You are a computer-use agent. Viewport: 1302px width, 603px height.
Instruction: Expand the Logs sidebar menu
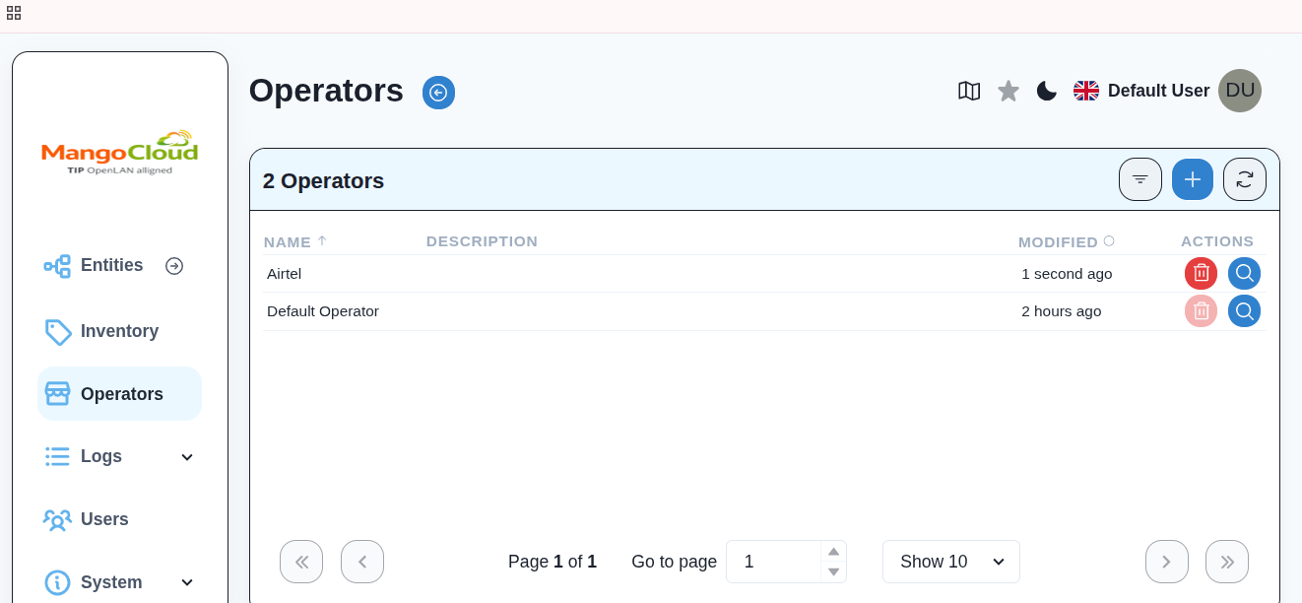click(x=186, y=457)
